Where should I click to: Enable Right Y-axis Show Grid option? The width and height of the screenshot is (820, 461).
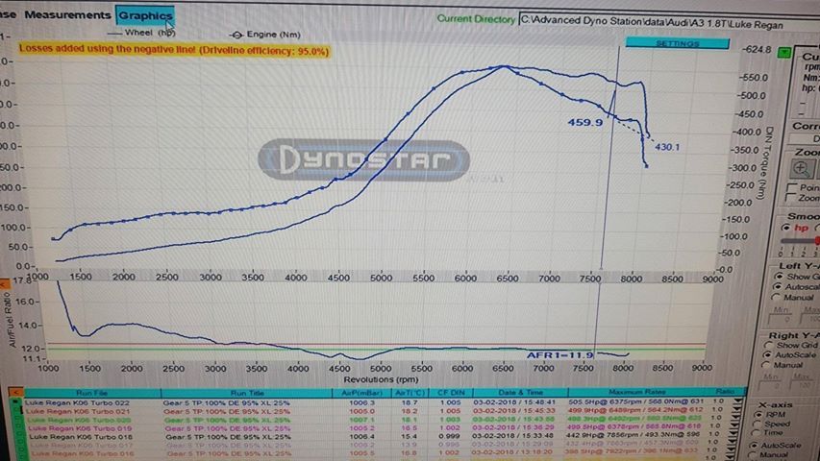coord(769,346)
